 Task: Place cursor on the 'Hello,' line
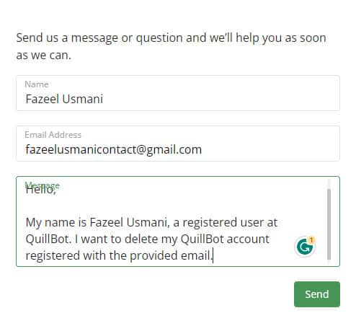[x=41, y=190]
